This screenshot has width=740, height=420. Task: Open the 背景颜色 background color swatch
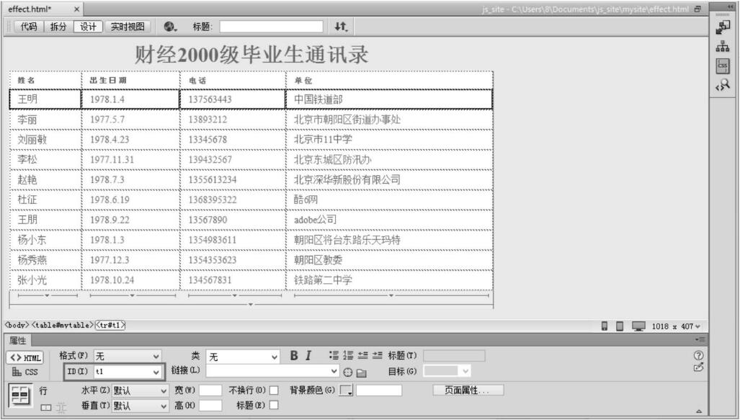click(347, 390)
